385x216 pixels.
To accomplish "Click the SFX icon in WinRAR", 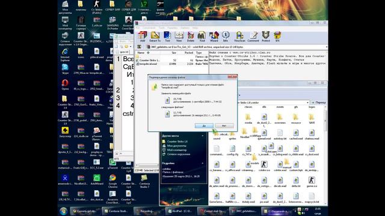I will pos(277,37).
